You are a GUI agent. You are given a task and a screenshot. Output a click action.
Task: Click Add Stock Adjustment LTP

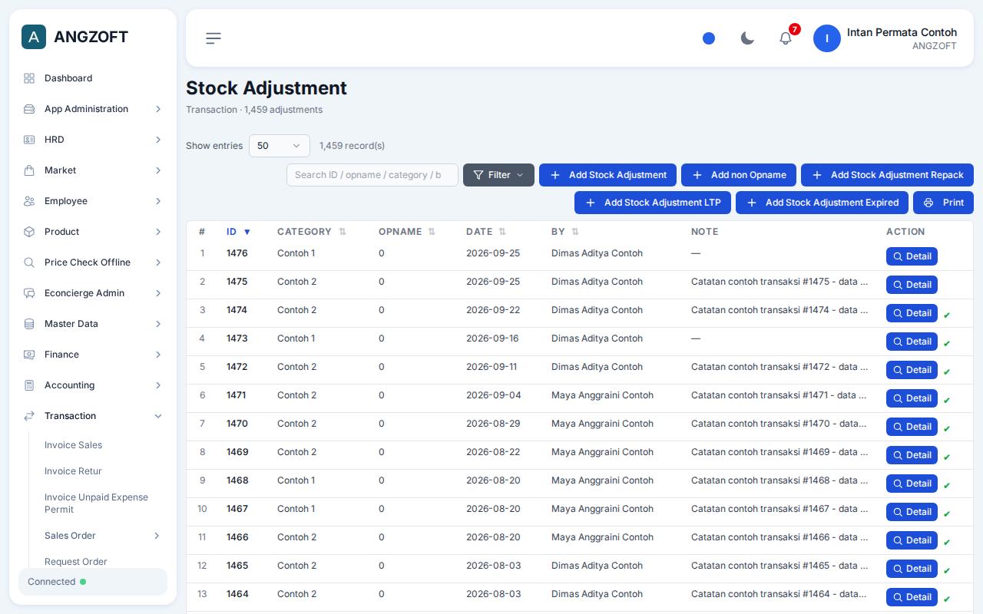653,203
